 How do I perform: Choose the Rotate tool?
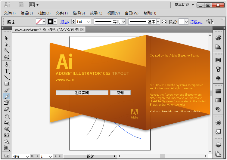6,116
